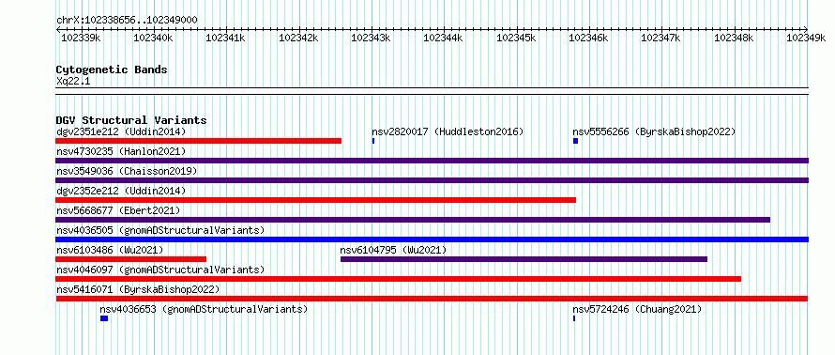835x355 pixels.
Task: Click the nsv4036653 (gnomADStructuralVariants) label
Action: pyautogui.click(x=204, y=309)
